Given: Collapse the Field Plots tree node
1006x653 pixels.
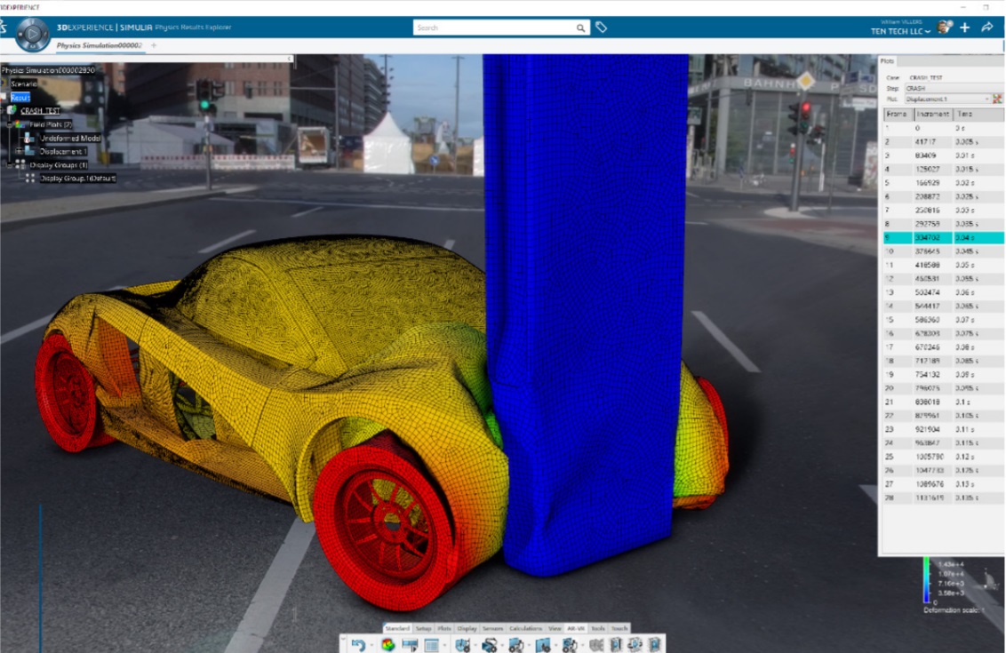Looking at the screenshot, I should [x=8, y=124].
